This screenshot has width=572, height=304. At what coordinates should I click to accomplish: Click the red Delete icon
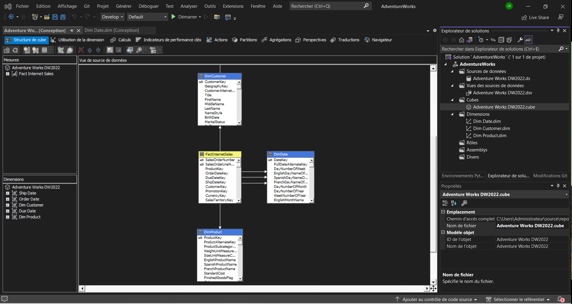tap(81, 50)
